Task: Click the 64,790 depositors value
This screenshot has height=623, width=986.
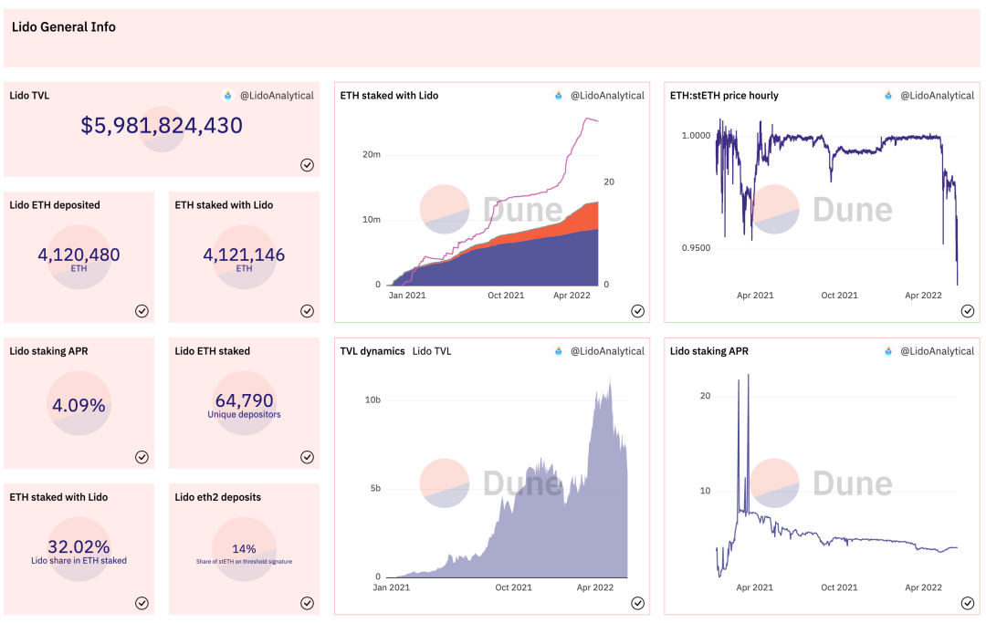Action: [x=244, y=400]
